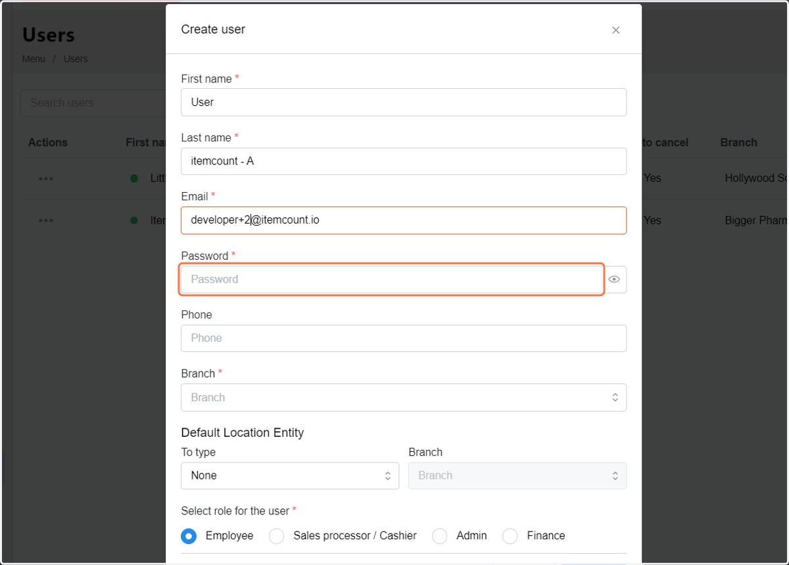Click the Menu breadcrumb link
Image resolution: width=789 pixels, height=565 pixels.
click(x=34, y=59)
